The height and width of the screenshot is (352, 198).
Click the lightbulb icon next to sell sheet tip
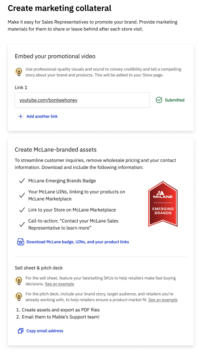(x=19, y=281)
